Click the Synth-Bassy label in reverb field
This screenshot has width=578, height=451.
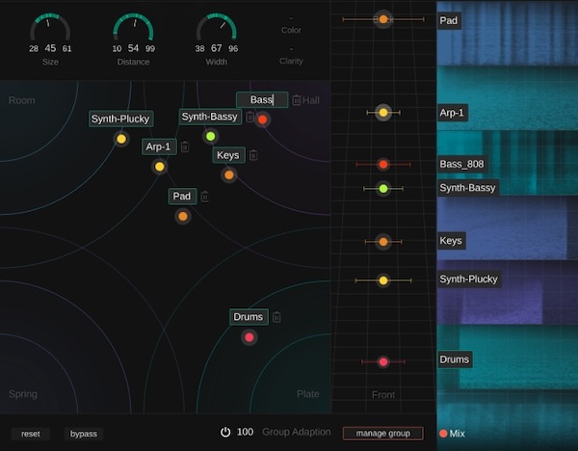point(210,117)
